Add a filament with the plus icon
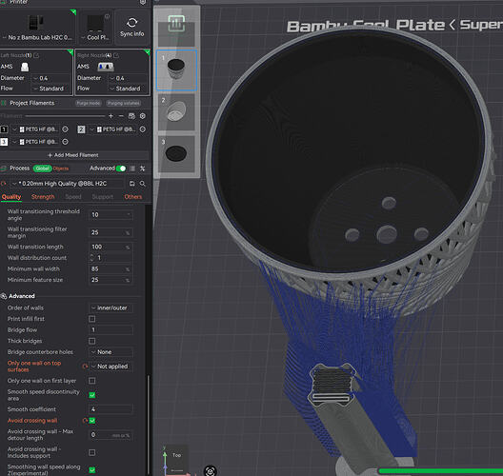This screenshot has height=476, width=503. point(111,116)
